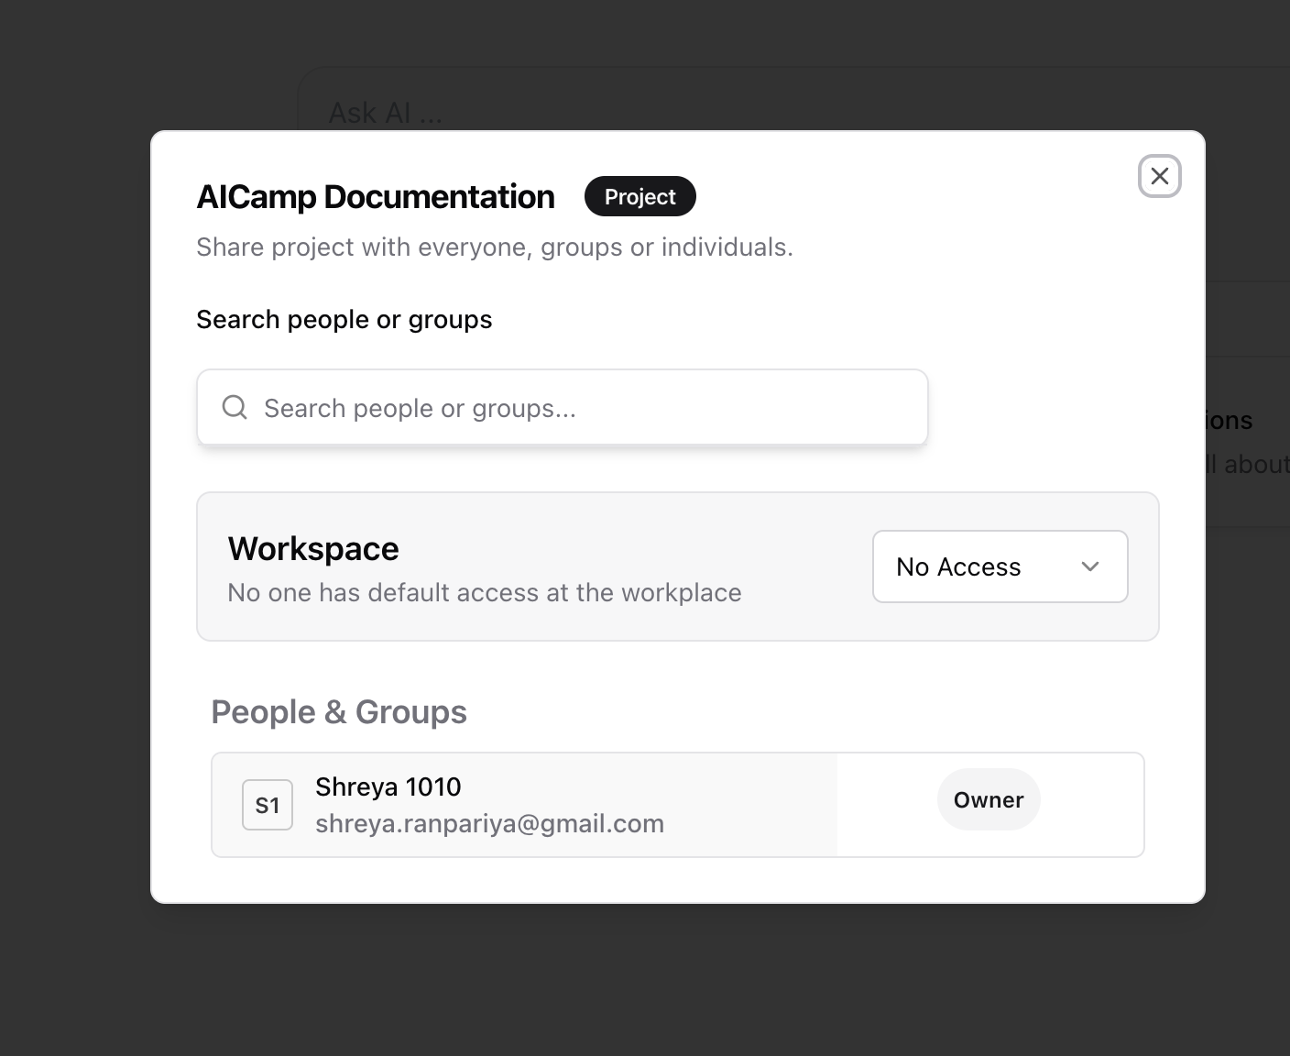Select the Shreya 1010 name
This screenshot has height=1056, width=1290.
pos(388,786)
